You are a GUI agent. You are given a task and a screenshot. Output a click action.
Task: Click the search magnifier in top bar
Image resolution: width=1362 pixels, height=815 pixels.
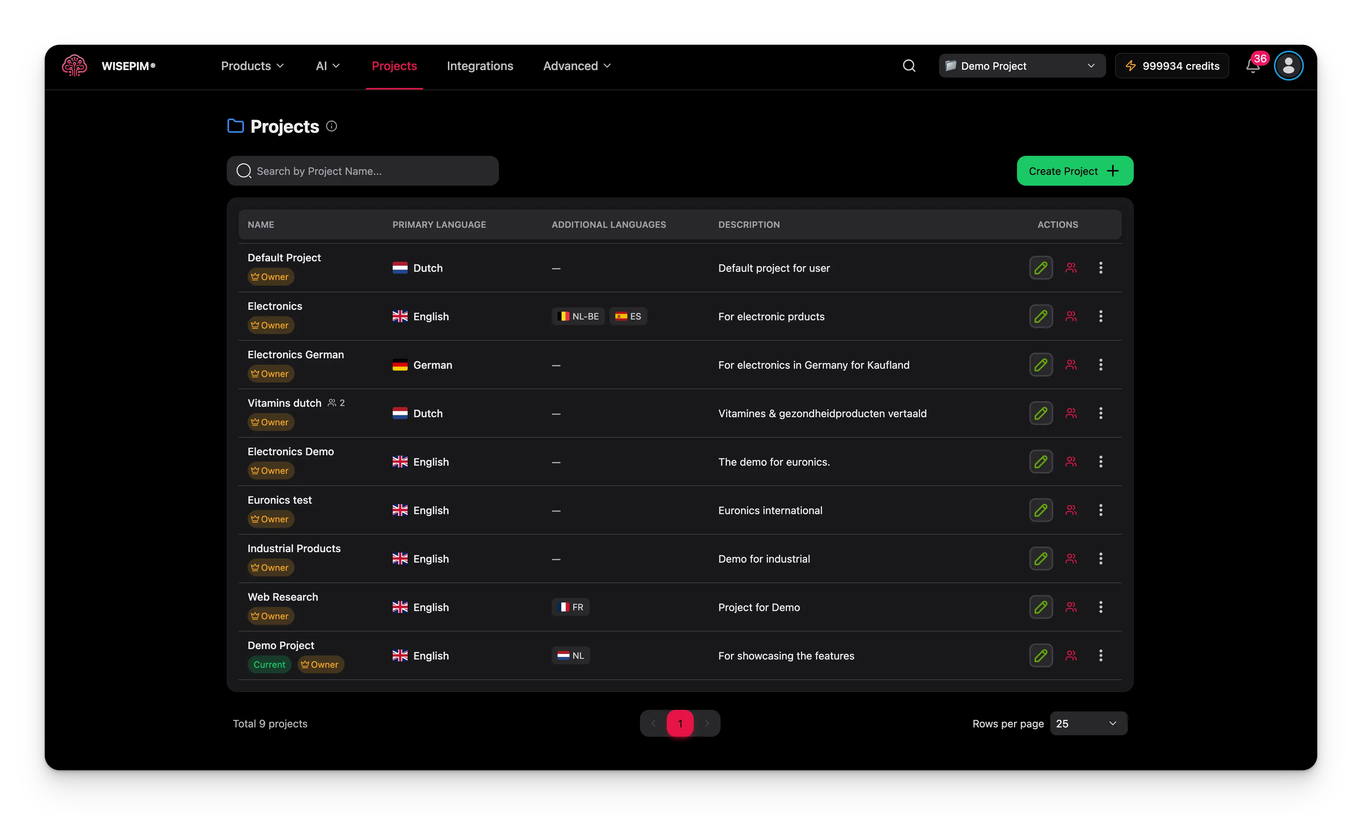pyautogui.click(x=909, y=65)
